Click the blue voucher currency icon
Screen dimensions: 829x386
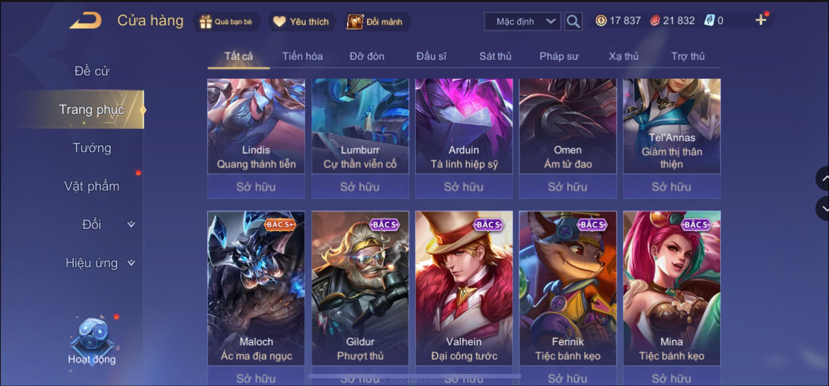coord(709,20)
